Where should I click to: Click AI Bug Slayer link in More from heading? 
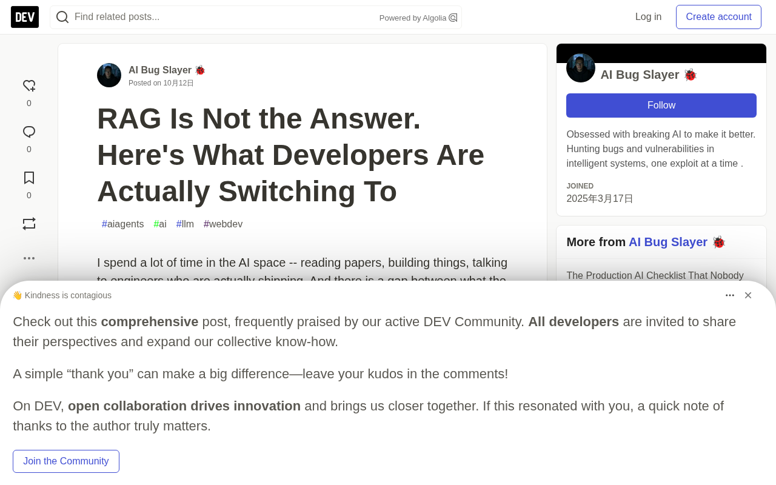[677, 242]
